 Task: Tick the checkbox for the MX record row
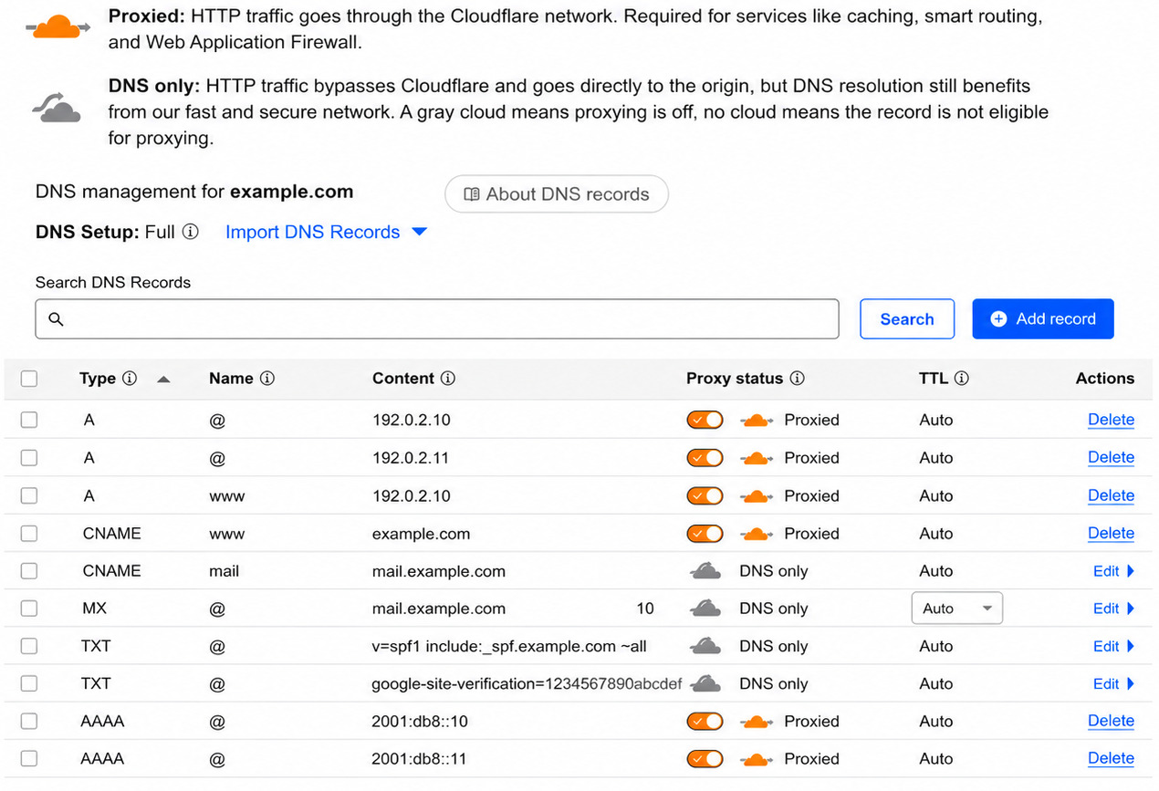tap(29, 609)
